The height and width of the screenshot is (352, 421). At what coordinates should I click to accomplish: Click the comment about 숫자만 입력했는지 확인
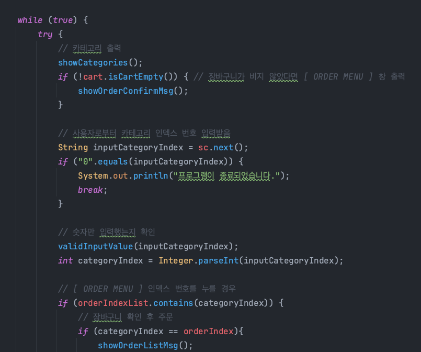[x=107, y=233]
